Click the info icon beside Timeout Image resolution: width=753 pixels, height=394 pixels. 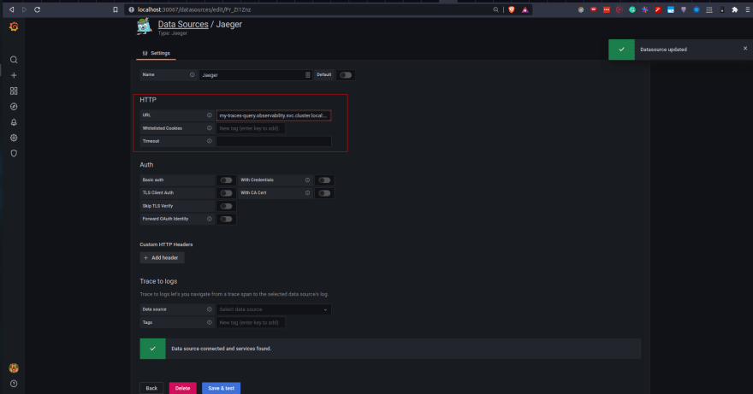(210, 141)
